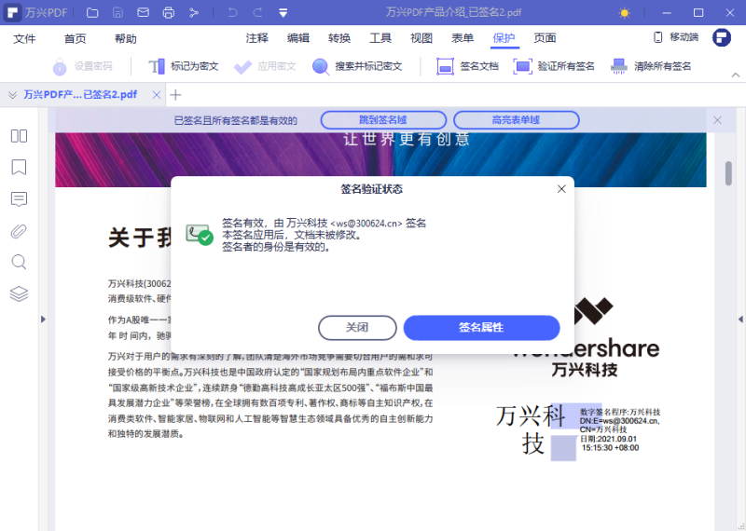The image size is (746, 531).
Task: Select the 万兴PDF产...已签名2.pdf document tab
Action: point(80,95)
